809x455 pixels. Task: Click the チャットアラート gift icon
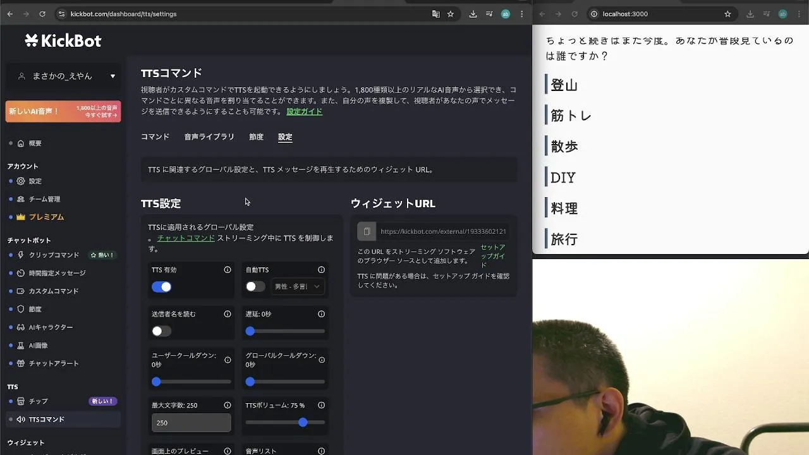pyautogui.click(x=21, y=363)
